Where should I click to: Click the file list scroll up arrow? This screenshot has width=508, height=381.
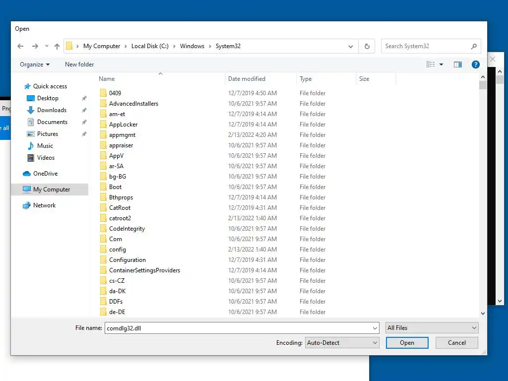tap(483, 77)
